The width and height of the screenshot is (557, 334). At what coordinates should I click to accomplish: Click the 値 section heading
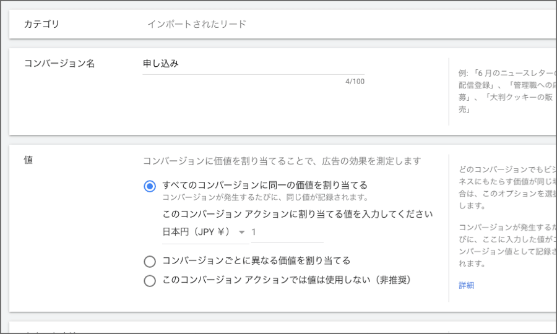[x=28, y=160]
